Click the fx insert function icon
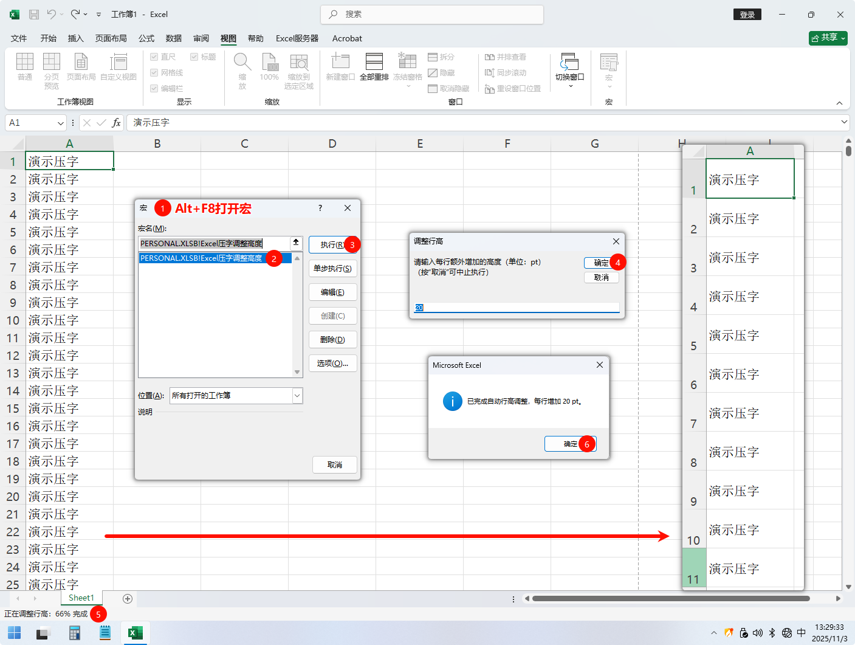Viewport: 855px width, 645px height. click(x=116, y=123)
